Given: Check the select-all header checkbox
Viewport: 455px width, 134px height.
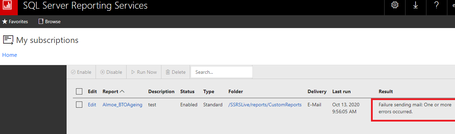Looking at the screenshot, I should (79, 91).
